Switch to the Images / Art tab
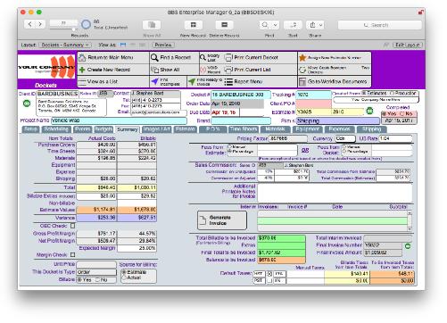The height and width of the screenshot is (323, 447). coord(156,129)
